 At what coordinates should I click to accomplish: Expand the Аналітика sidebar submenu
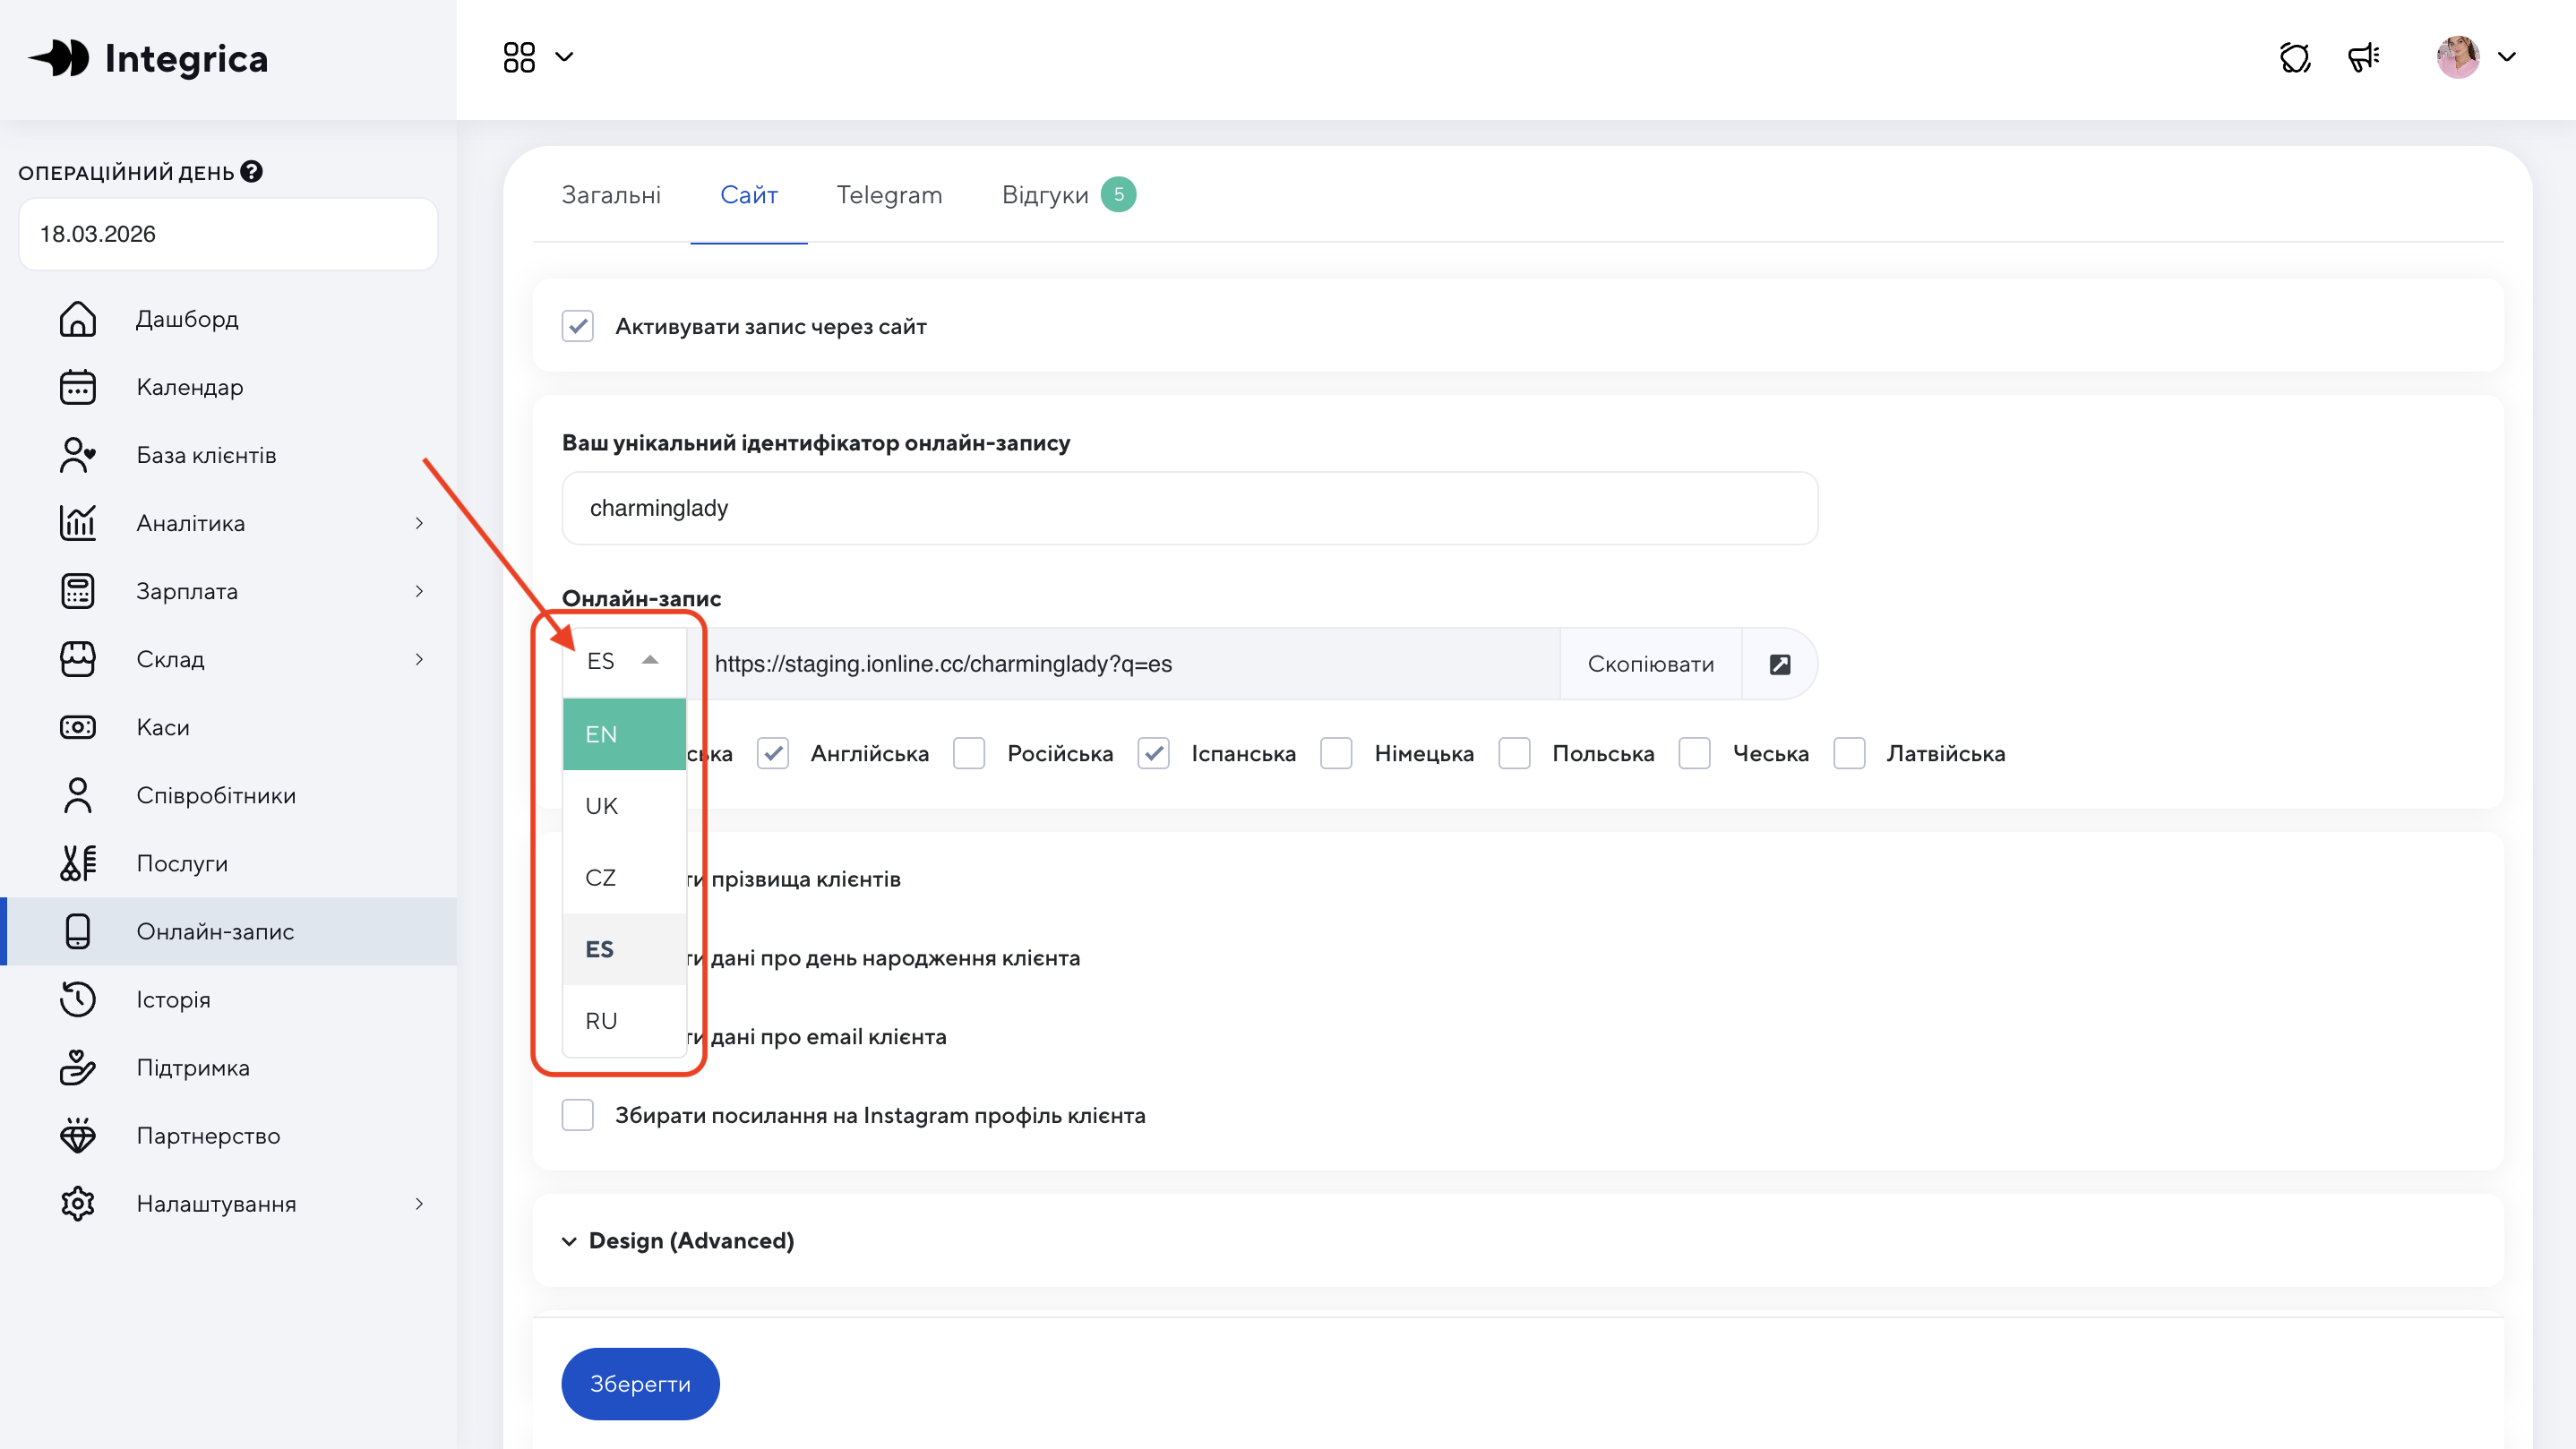418,523
